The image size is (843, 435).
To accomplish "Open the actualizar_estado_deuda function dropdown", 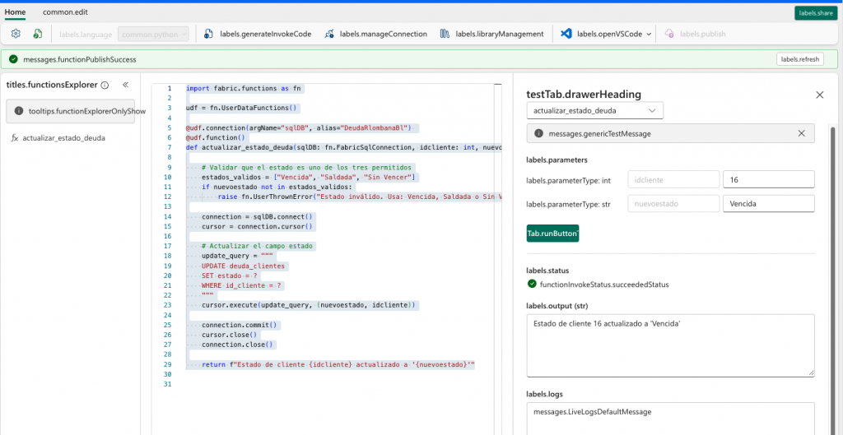I will (x=594, y=110).
